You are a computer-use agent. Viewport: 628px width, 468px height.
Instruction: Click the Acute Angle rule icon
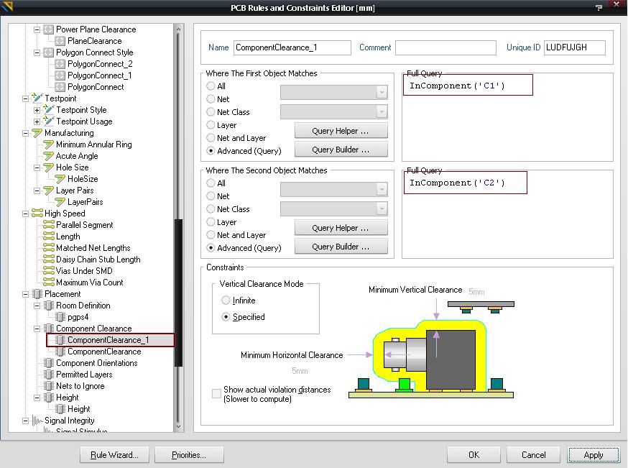click(x=48, y=156)
